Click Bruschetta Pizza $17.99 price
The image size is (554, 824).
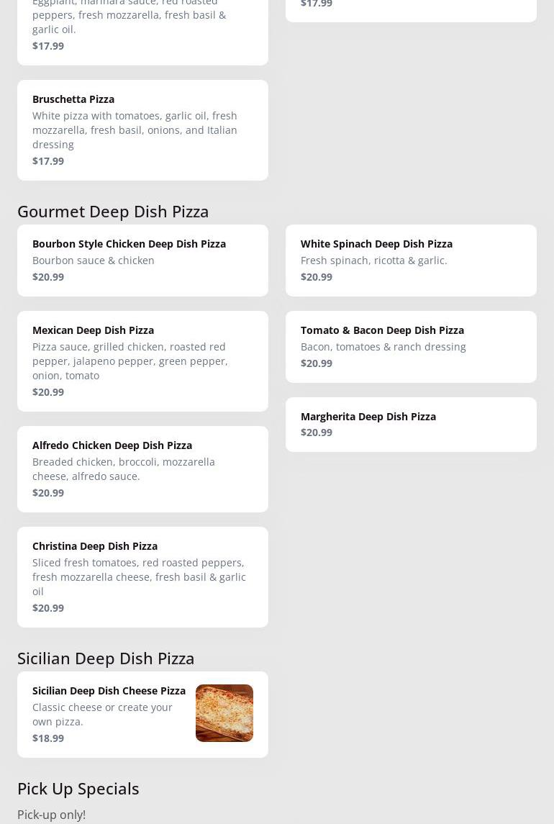point(48,160)
